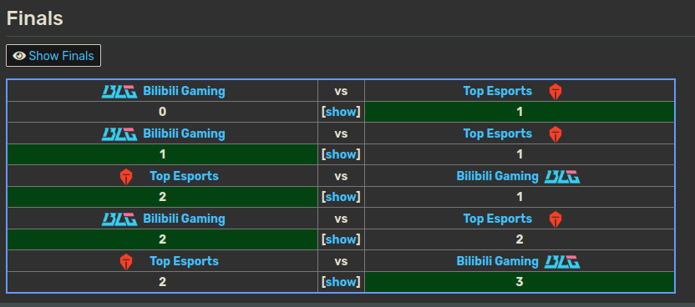Image resolution: width=695 pixels, height=307 pixels.
Task: Open Bilibili Gaming link in fifth match
Action: tap(497, 261)
